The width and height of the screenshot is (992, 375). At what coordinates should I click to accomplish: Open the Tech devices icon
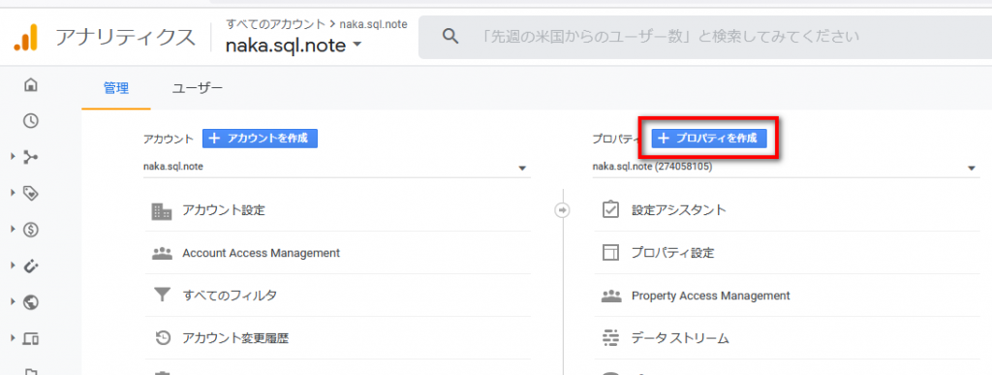30,339
